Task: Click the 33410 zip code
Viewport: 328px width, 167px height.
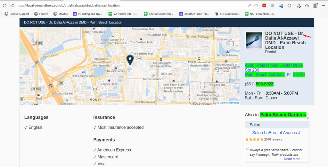Action: pyautogui.click(x=299, y=75)
